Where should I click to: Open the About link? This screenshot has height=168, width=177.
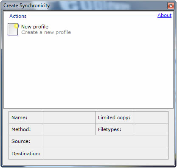(x=164, y=15)
